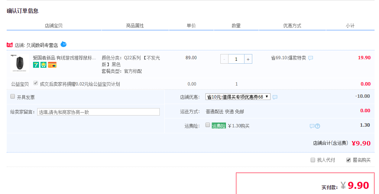Viewport: 379px width, 194px height.
Task: Click the 小计 column header
Action: pos(350,26)
